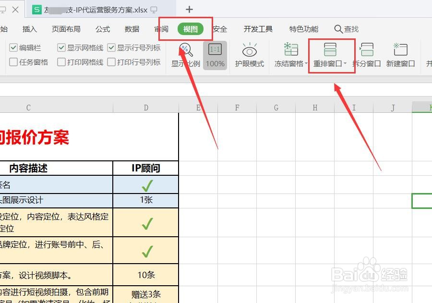The width and height of the screenshot is (432, 303).
Task: Select the 开发工具 ribbon tab
Action: coord(258,29)
